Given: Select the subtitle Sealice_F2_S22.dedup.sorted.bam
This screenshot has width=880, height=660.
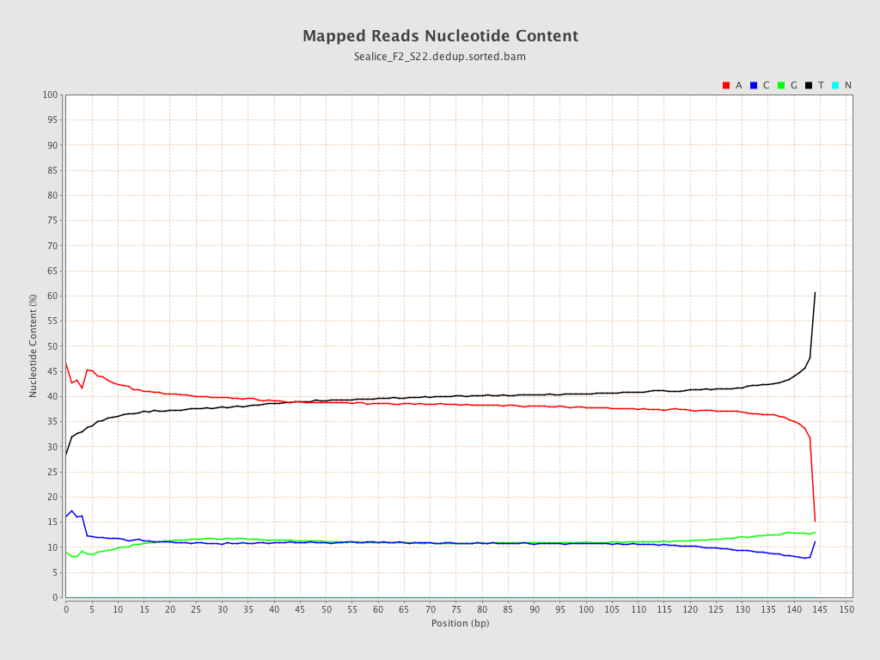Looking at the screenshot, I should 440,57.
